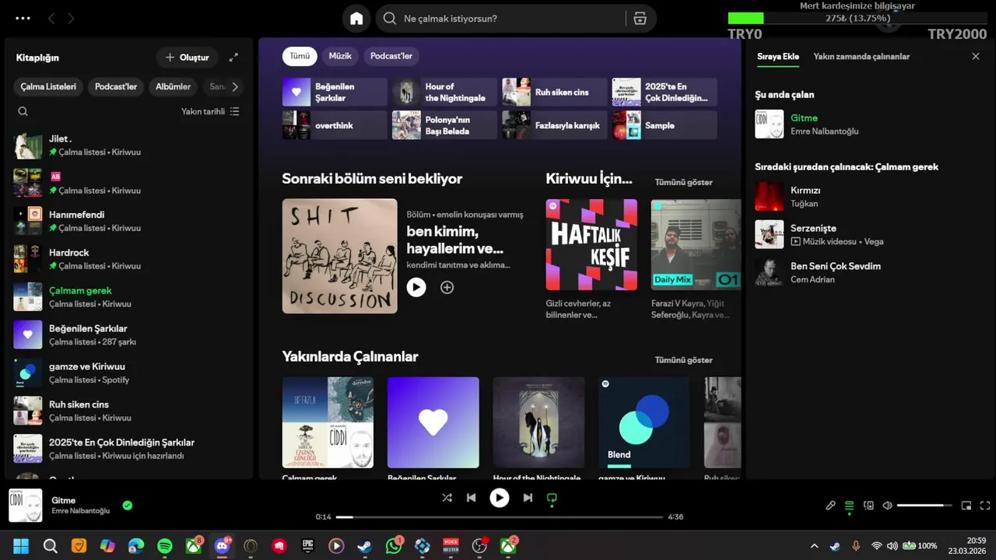The height and width of the screenshot is (560, 996).
Task: Select 'Serzenişte' in the queue
Action: tap(868, 234)
